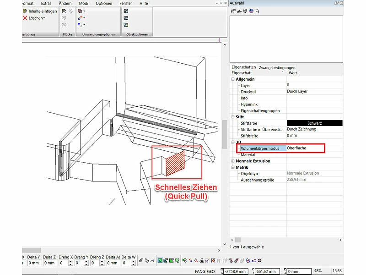Screen dimensions: 366x275
Task: Expand the Normale Extrusion property group
Action: tap(233, 161)
